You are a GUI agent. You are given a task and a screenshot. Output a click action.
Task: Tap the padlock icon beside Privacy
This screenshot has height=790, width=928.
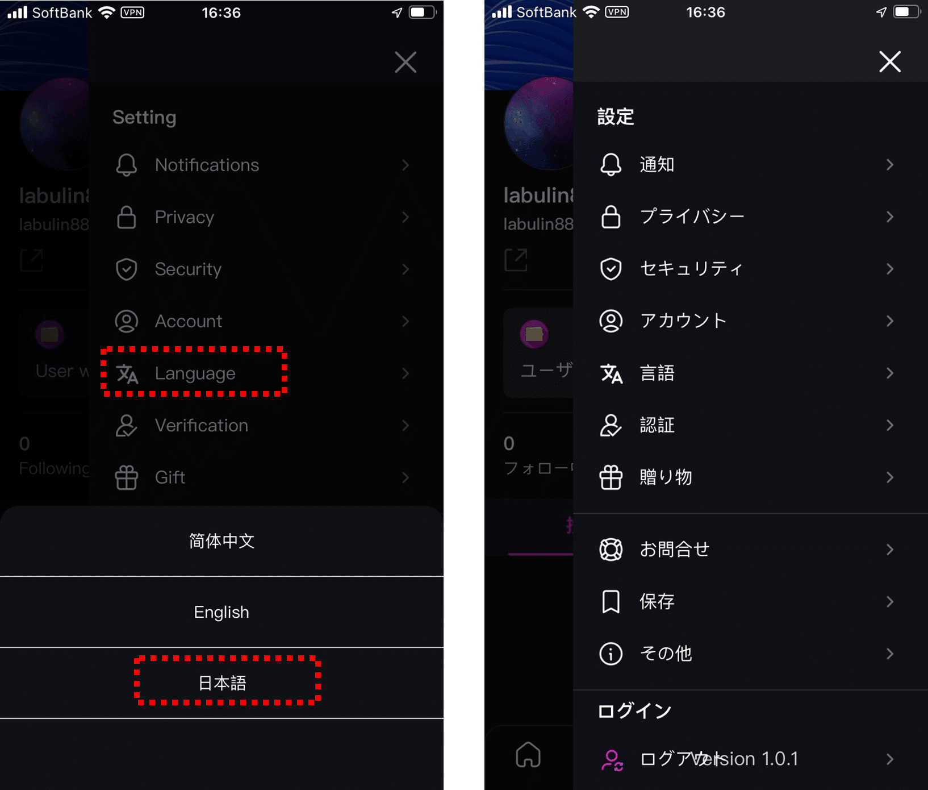(126, 217)
